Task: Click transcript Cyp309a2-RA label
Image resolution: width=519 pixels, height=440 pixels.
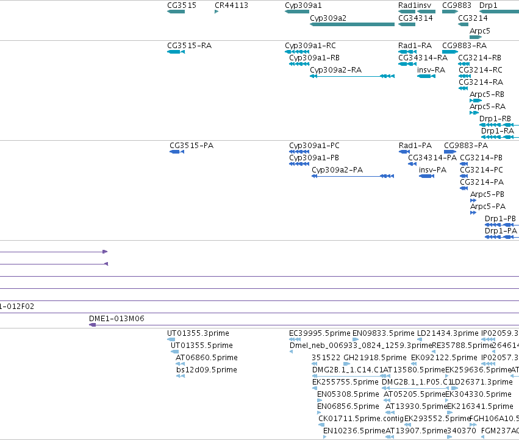Action: click(335, 70)
